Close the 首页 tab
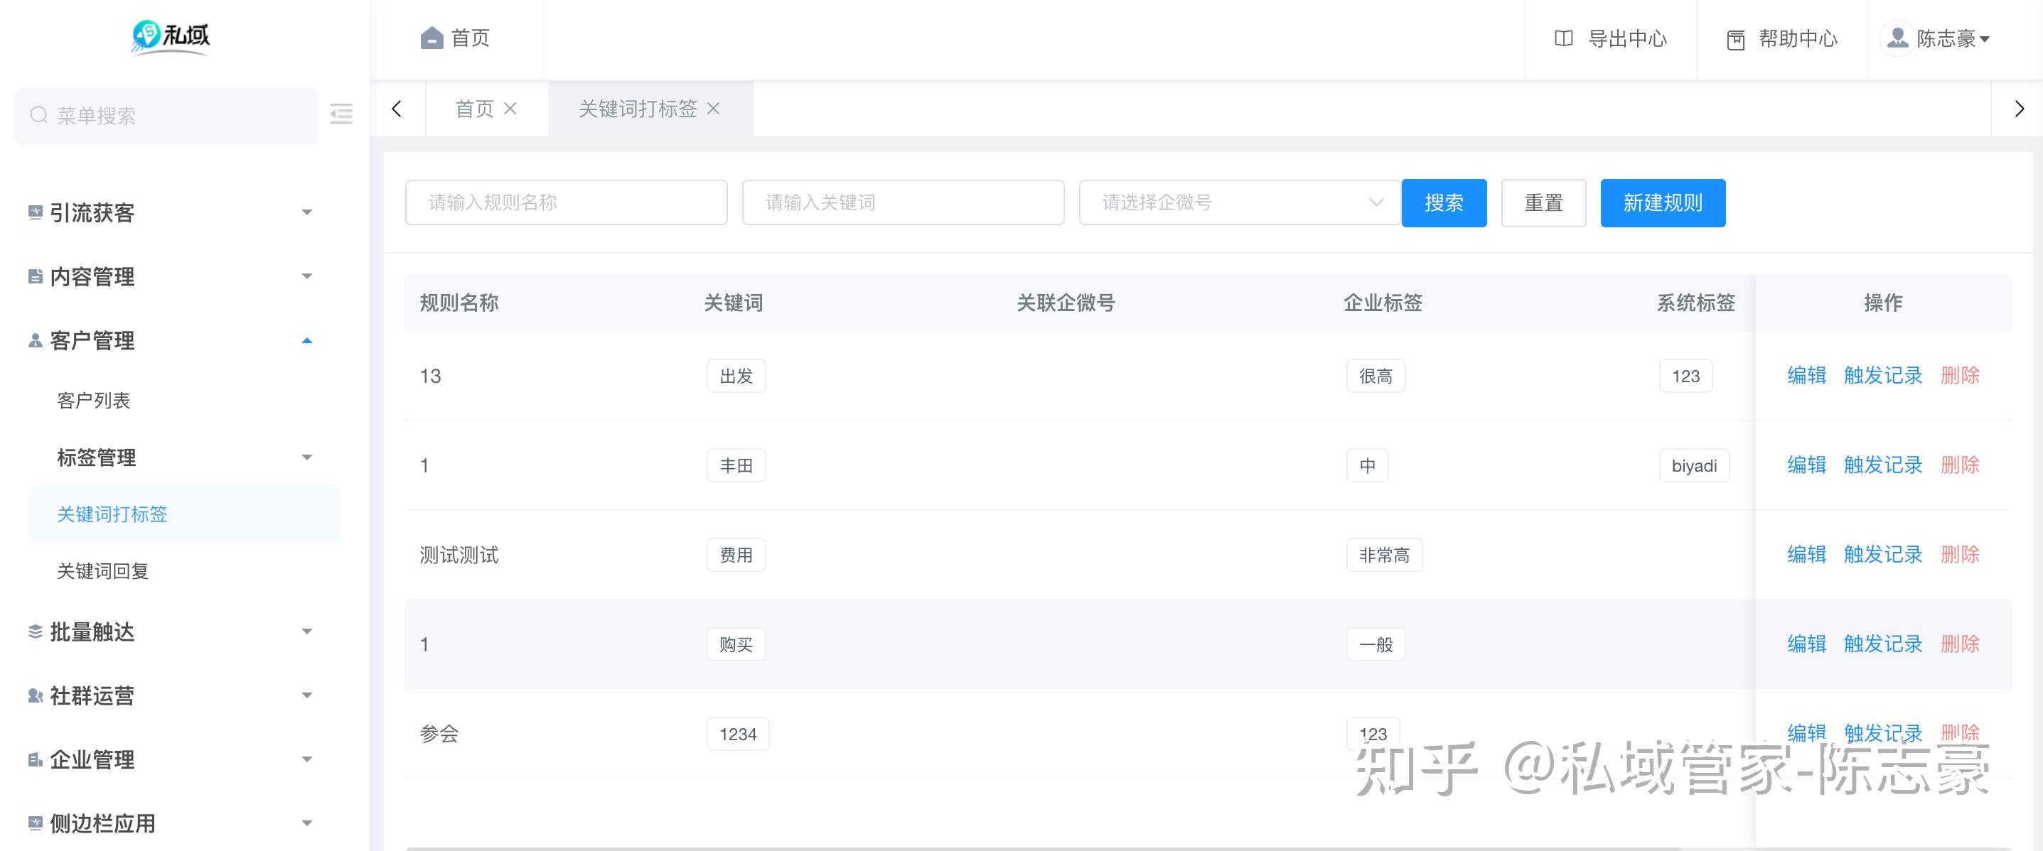This screenshot has height=851, width=2043. coord(510,109)
